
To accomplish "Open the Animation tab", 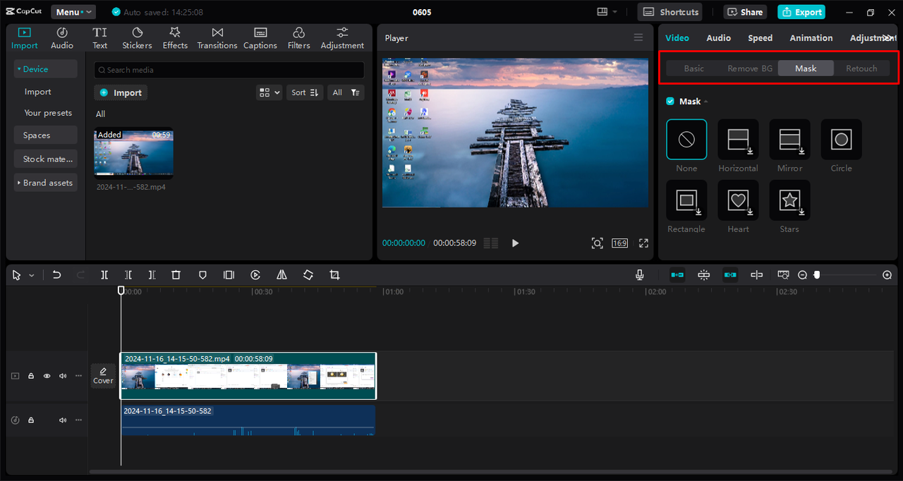I will coord(811,38).
